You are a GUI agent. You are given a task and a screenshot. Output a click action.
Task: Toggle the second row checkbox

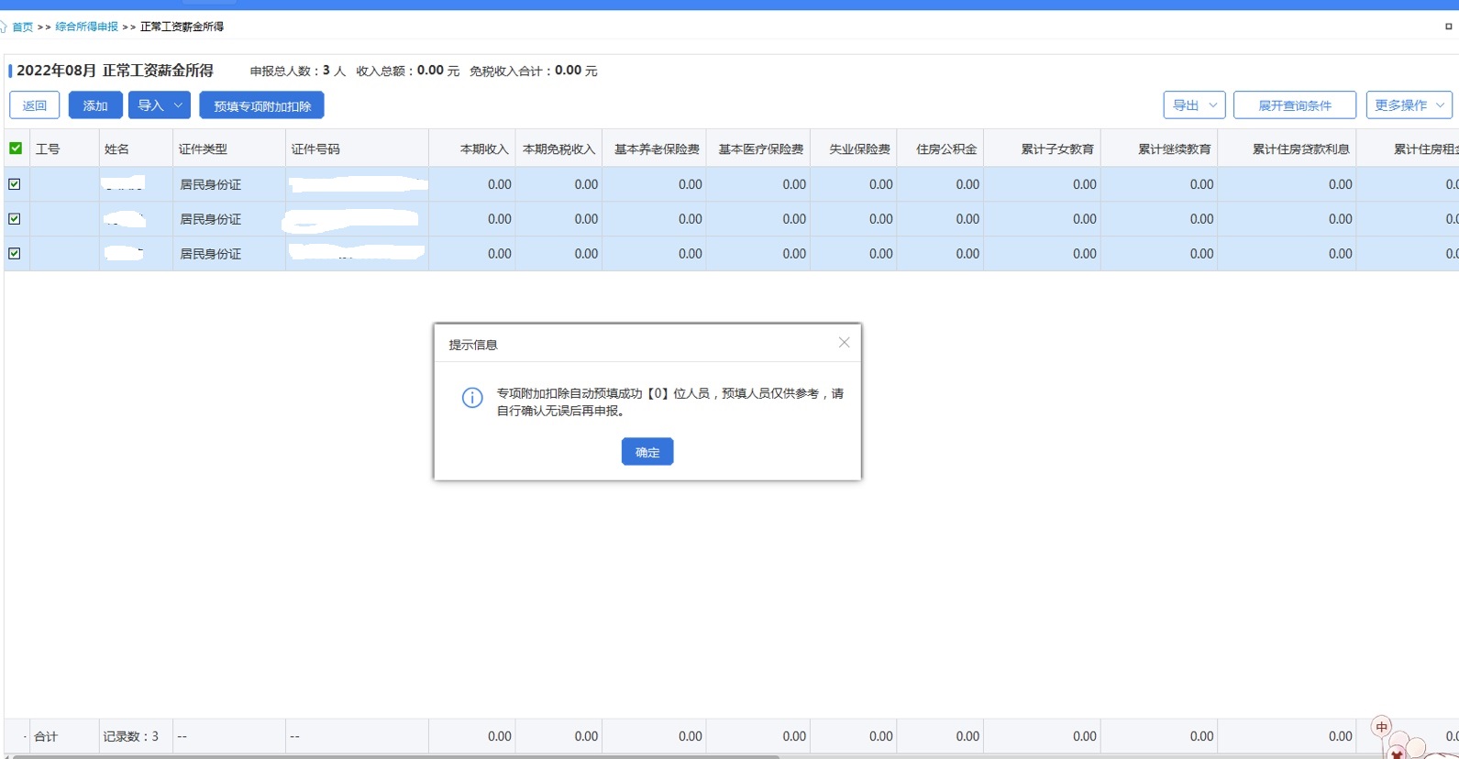coord(15,219)
